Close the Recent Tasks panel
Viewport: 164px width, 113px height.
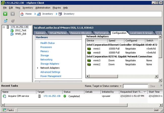(161, 86)
